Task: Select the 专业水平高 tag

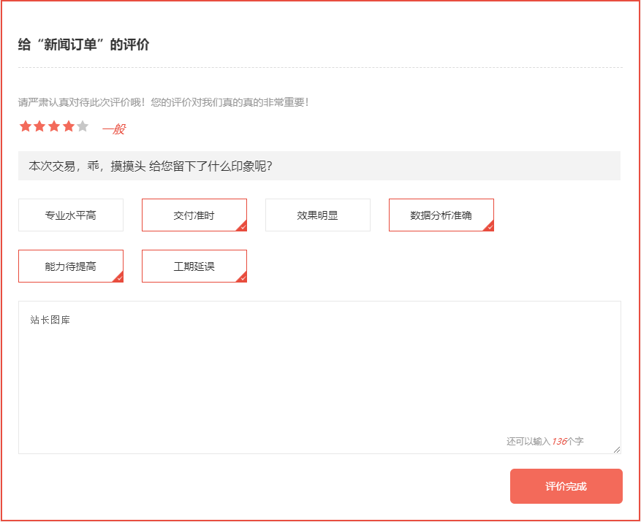Action: click(71, 215)
